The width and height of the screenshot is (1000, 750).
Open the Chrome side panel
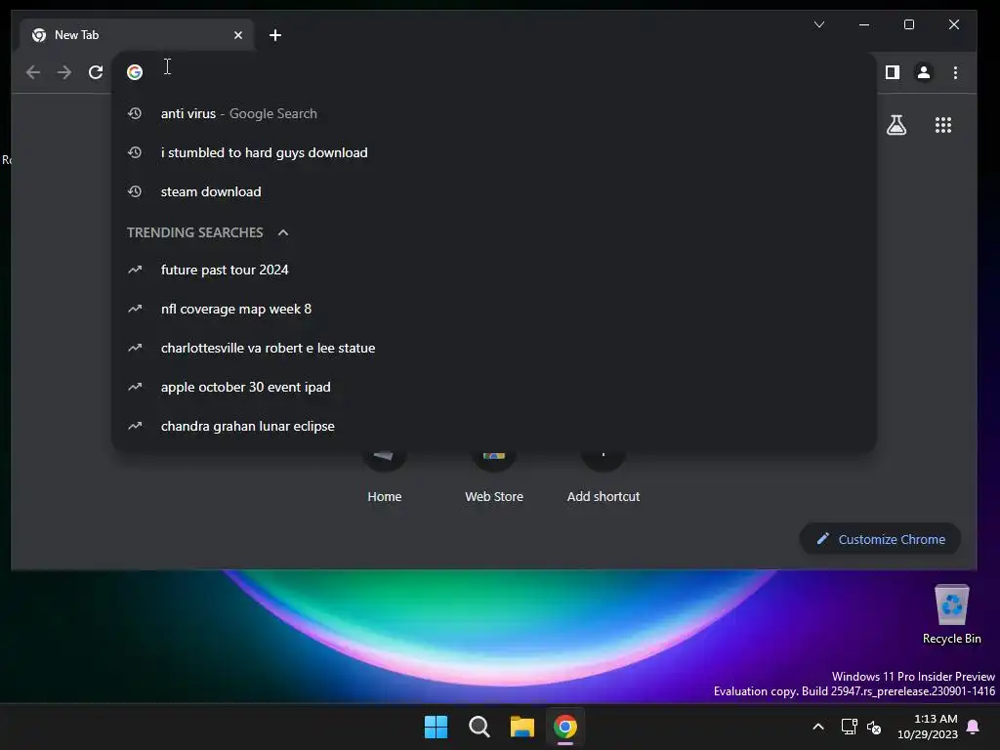click(893, 72)
